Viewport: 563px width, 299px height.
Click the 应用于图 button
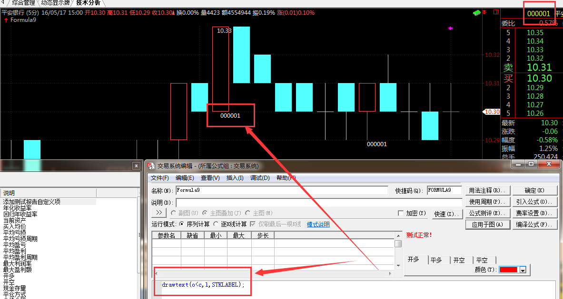[487, 224]
